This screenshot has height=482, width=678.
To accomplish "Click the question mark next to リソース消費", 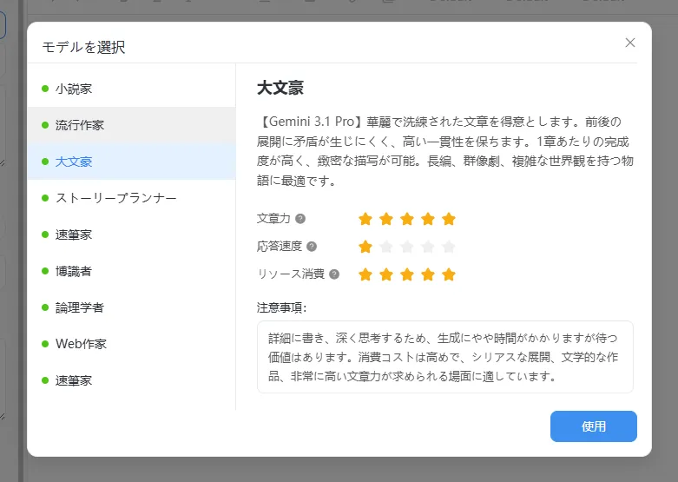I will [334, 274].
